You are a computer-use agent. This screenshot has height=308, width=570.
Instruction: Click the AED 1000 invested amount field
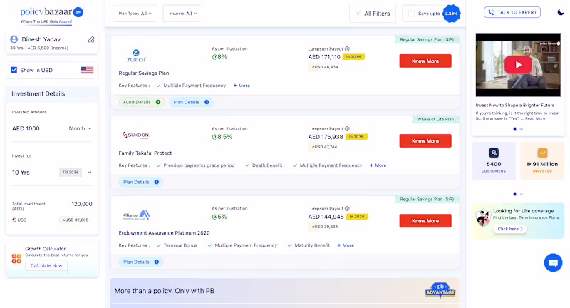[x=26, y=128]
